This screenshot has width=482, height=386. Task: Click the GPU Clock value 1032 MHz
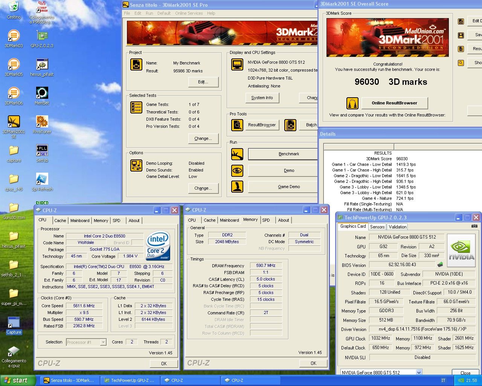tap(381, 338)
